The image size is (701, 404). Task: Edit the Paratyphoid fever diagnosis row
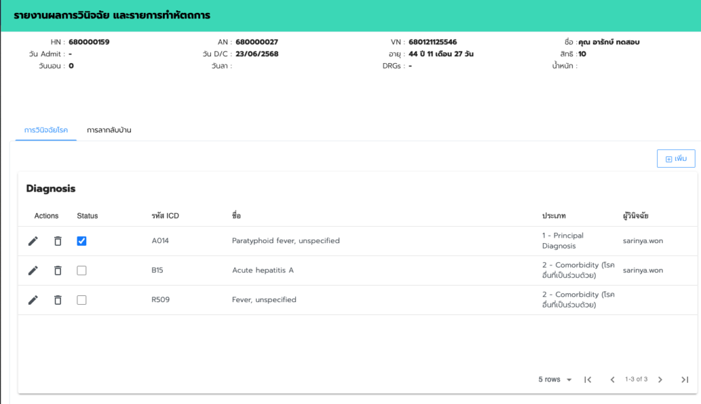coord(33,241)
